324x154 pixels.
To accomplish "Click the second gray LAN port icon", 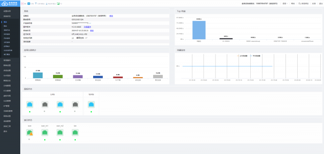I will [75, 105].
